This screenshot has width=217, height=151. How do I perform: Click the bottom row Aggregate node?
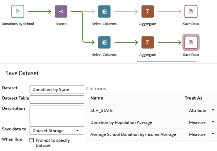(x=147, y=42)
